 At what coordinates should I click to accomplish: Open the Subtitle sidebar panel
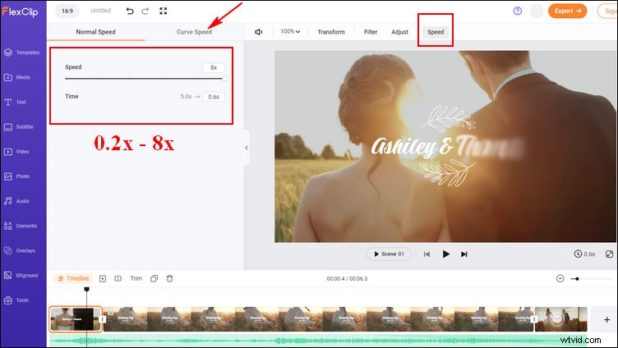tap(19, 126)
